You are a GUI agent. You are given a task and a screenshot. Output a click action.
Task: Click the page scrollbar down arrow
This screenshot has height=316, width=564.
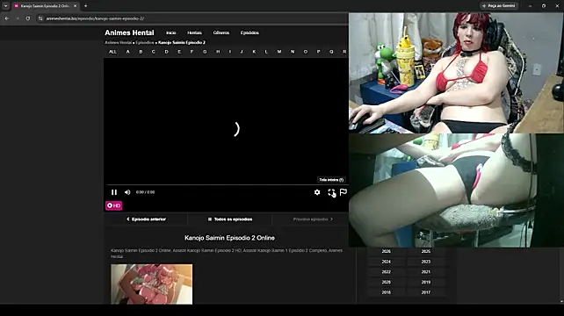[561, 302]
